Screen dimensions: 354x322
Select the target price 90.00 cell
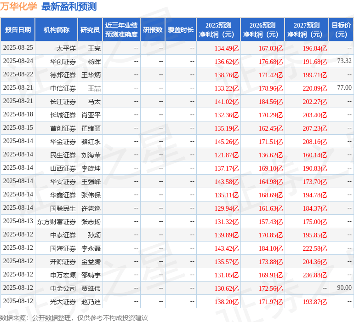(344, 288)
